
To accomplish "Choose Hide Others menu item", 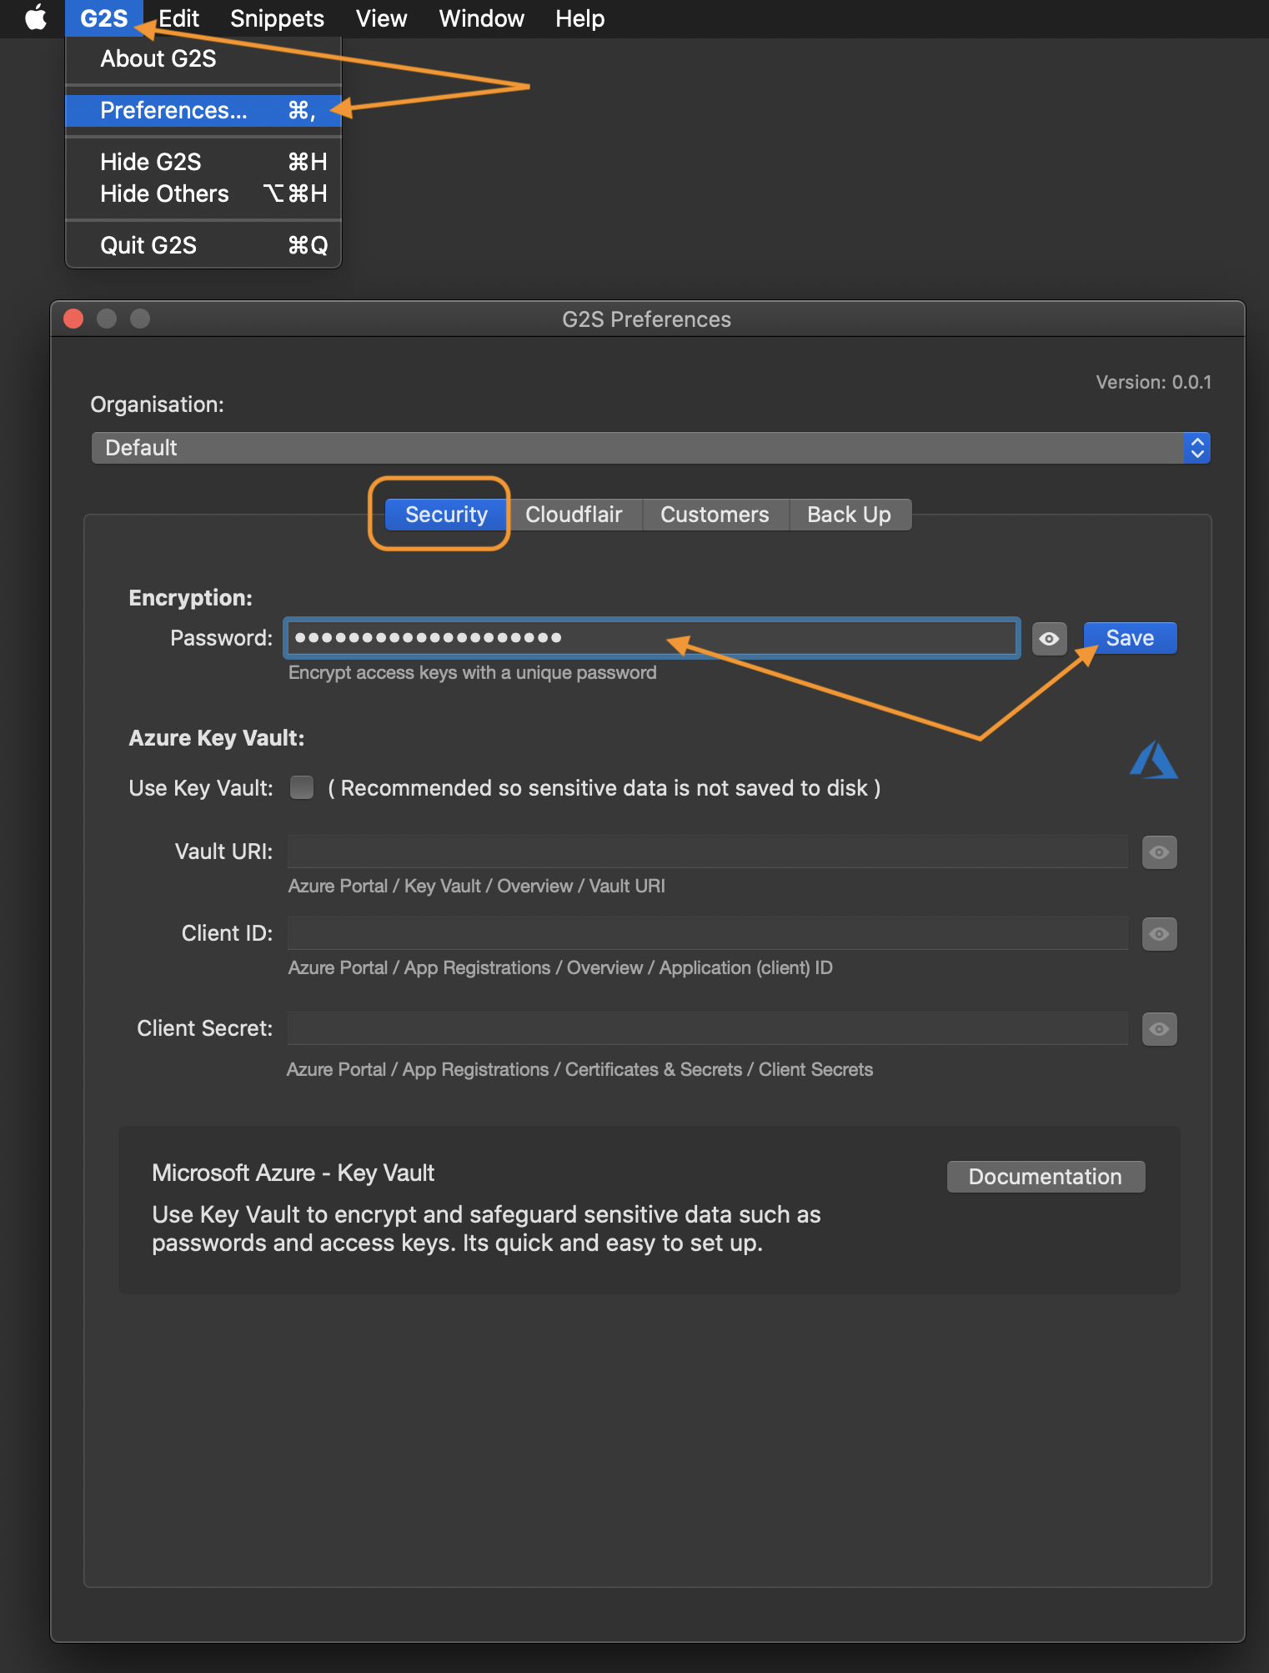I will coord(203,194).
